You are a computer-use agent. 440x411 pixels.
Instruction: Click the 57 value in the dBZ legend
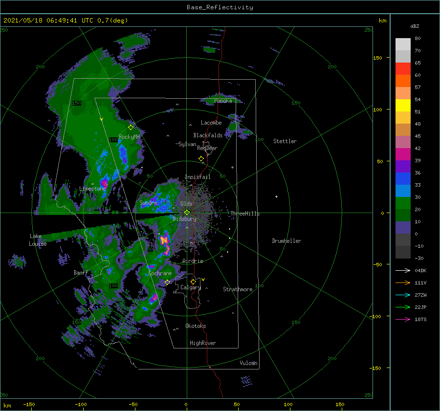pos(418,87)
